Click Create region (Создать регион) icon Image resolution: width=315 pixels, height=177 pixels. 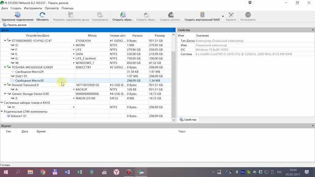[x=170, y=16]
